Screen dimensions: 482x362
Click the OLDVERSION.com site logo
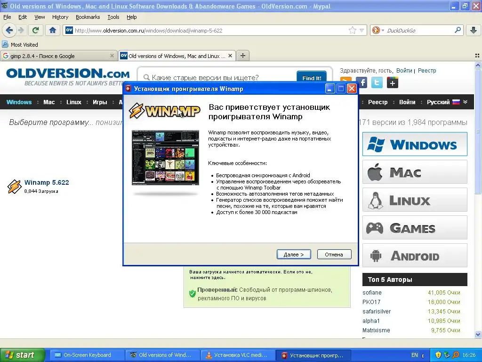click(68, 77)
